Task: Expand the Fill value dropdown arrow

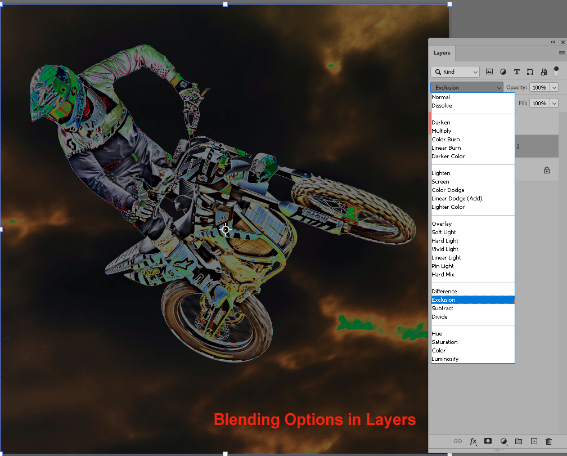Action: coord(554,103)
